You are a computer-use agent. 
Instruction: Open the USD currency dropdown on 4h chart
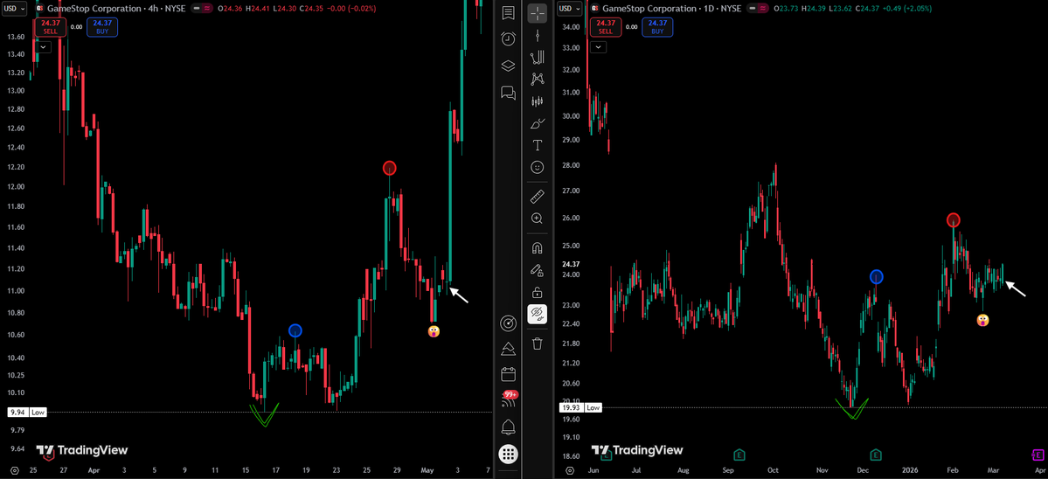[x=14, y=10]
